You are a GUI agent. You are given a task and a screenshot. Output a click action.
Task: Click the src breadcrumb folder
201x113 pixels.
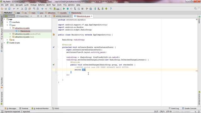pyautogui.click(x=24, y=13)
